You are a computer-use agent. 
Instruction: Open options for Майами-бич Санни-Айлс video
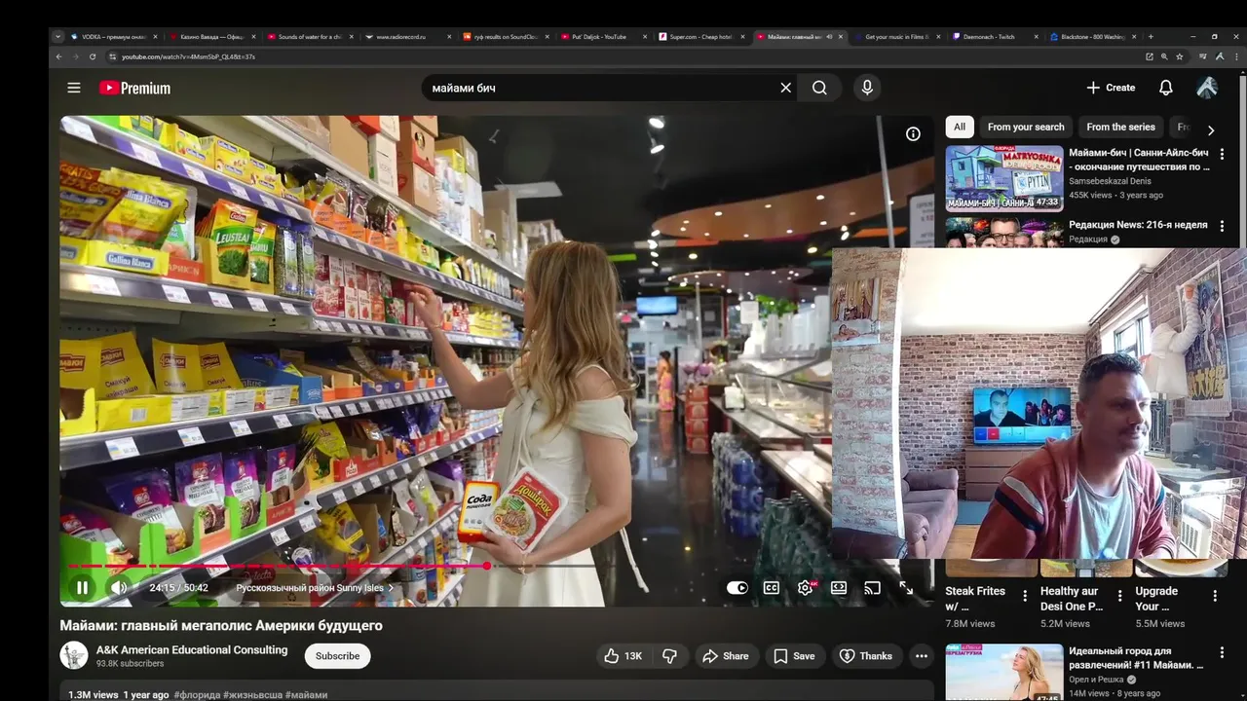1222,154
